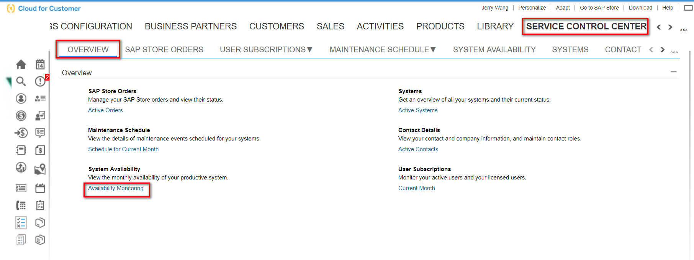
Task: Open the alerts icon with badge 2
Action: [40, 81]
